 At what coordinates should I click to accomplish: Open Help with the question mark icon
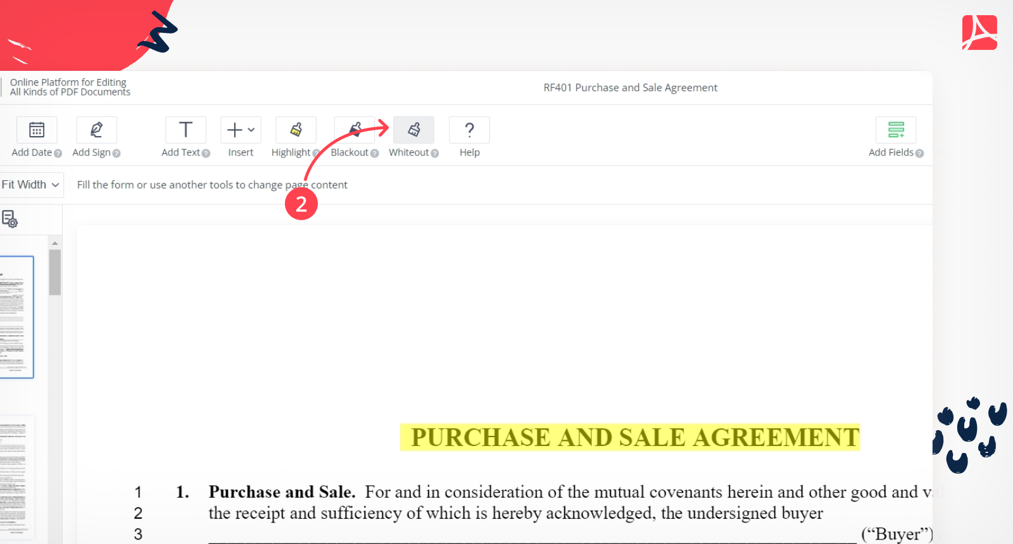click(x=469, y=130)
